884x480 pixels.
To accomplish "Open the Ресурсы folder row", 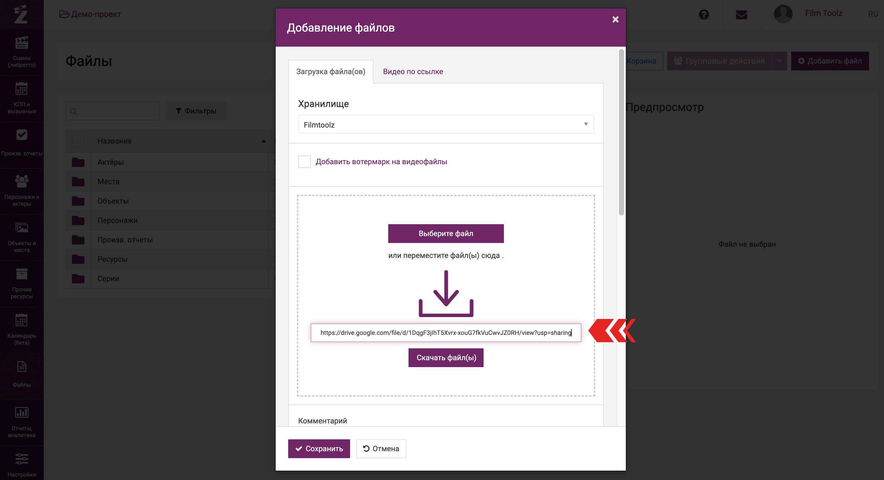I will [x=171, y=259].
